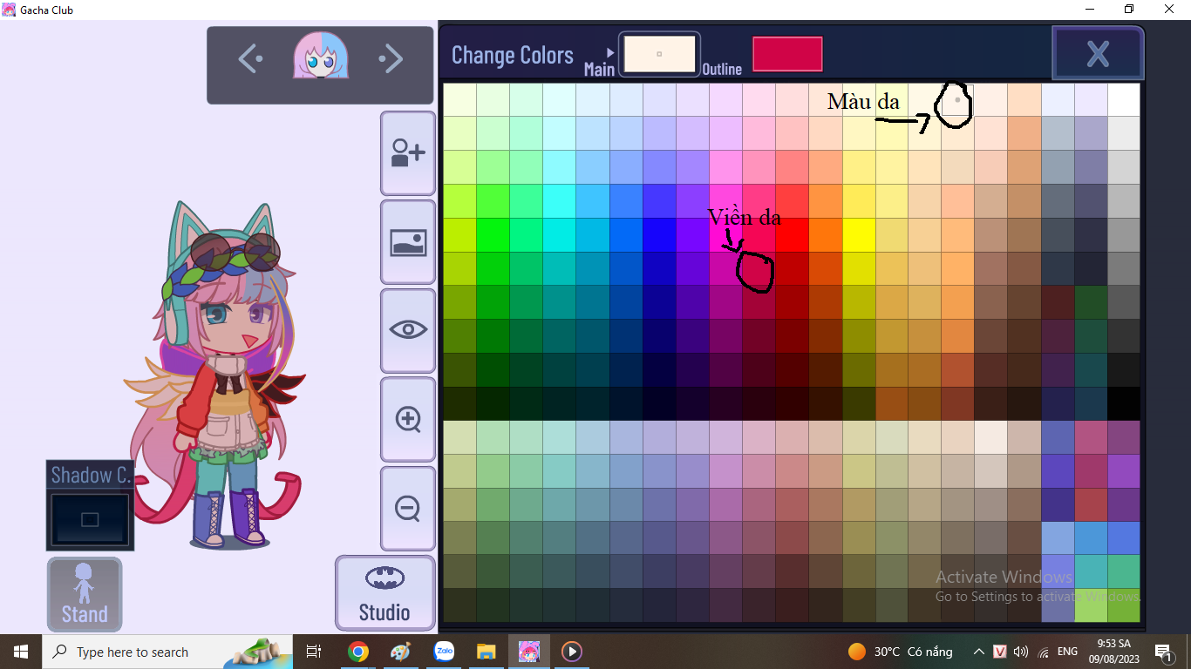1191x669 pixels.
Task: Zoom in with the magnifier plus icon
Action: point(407,419)
